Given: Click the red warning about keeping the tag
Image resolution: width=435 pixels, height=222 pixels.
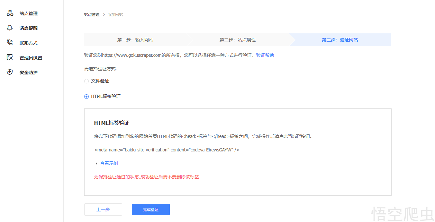Looking at the screenshot, I should pos(146,177).
